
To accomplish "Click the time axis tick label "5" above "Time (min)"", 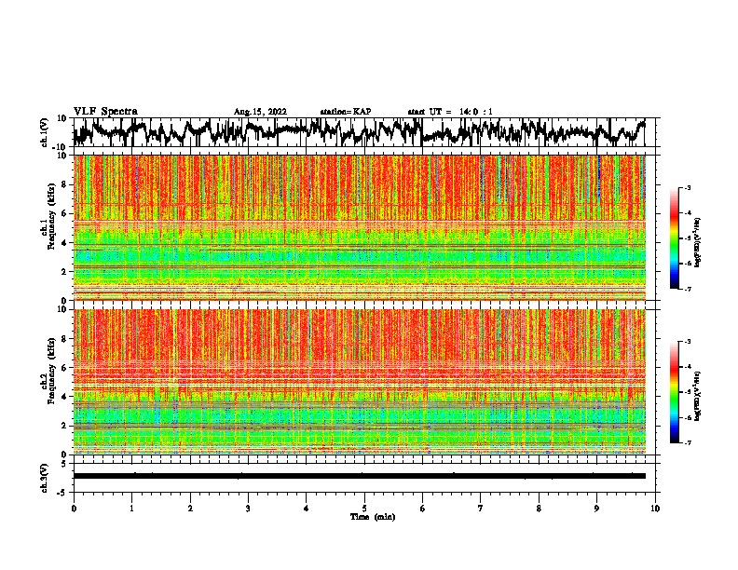I will click(x=364, y=509).
